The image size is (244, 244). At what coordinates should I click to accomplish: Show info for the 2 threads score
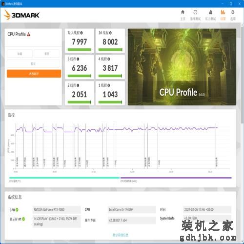tap(78, 85)
